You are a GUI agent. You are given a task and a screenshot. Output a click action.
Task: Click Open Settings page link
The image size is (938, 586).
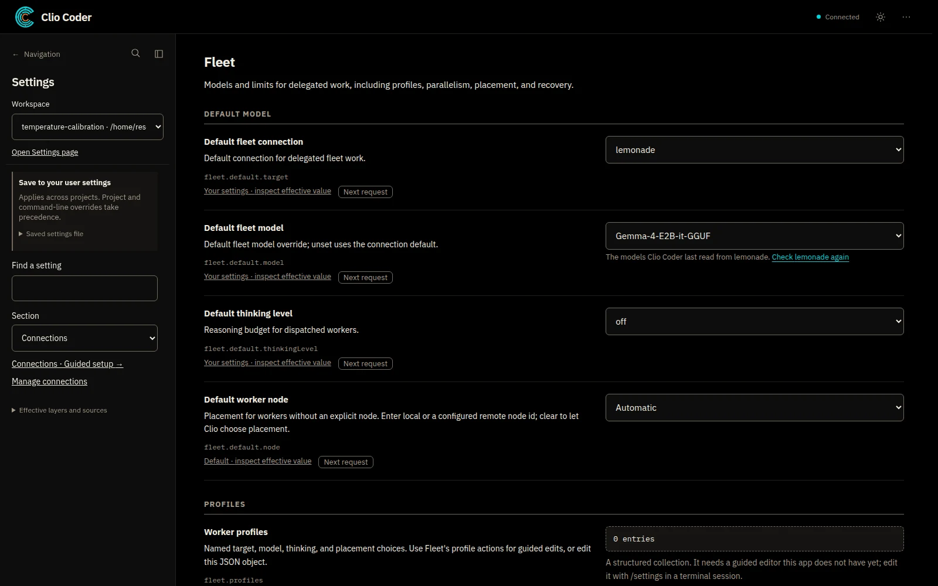[x=45, y=152]
